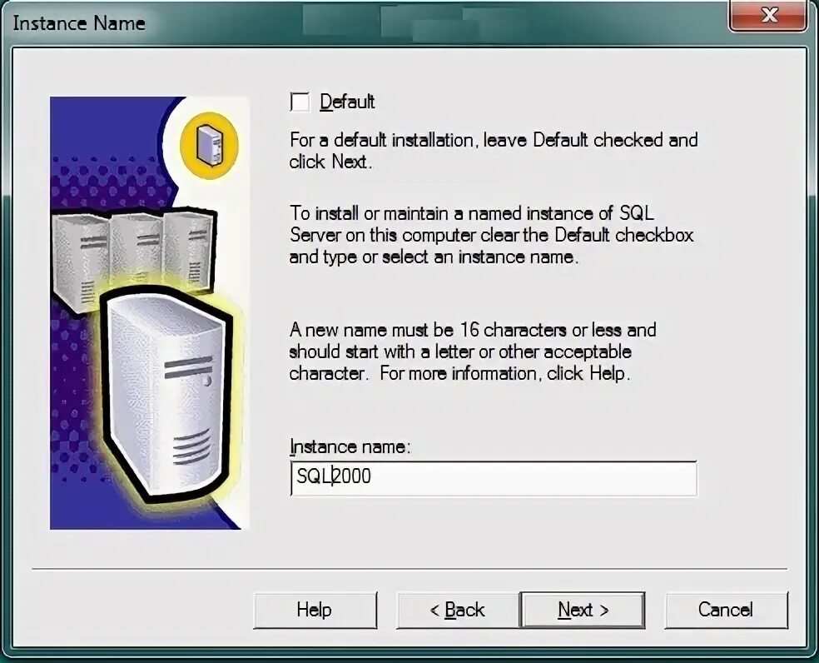Image resolution: width=819 pixels, height=663 pixels.
Task: Proceed with the Next button
Action: [x=583, y=610]
